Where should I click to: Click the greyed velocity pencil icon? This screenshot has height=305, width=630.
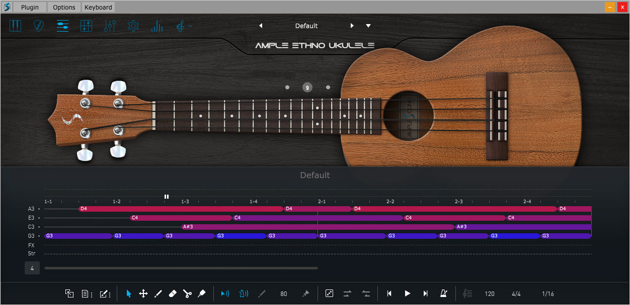coord(262,293)
